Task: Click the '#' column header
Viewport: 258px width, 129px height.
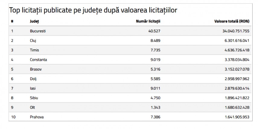Action: (x=12, y=21)
